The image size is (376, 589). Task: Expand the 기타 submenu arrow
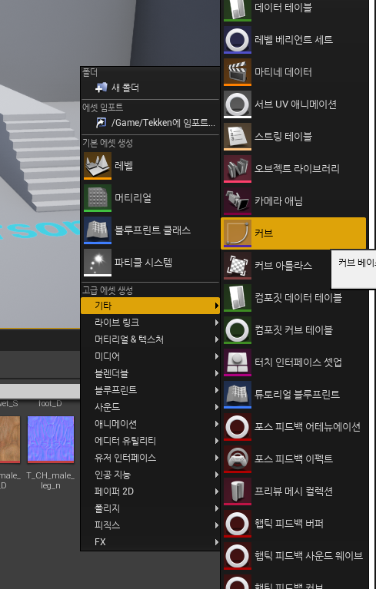click(217, 306)
